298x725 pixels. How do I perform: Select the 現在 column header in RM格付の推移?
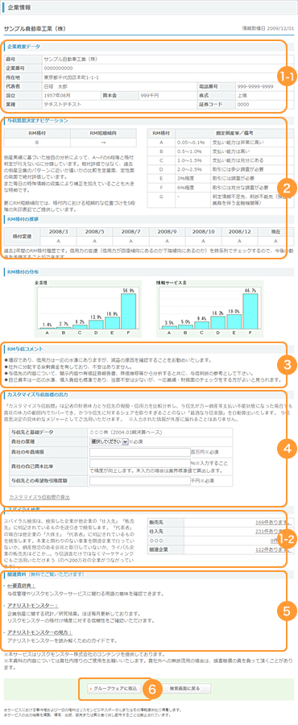pyautogui.click(x=276, y=232)
